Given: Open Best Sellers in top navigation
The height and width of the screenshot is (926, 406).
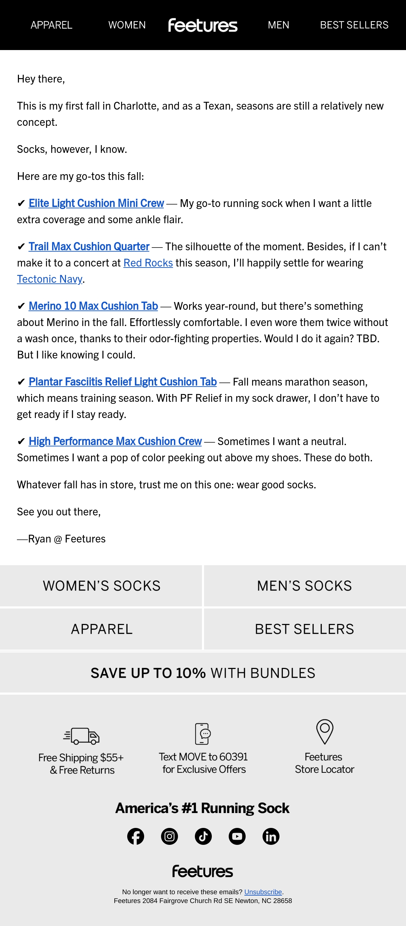Looking at the screenshot, I should click(x=354, y=25).
